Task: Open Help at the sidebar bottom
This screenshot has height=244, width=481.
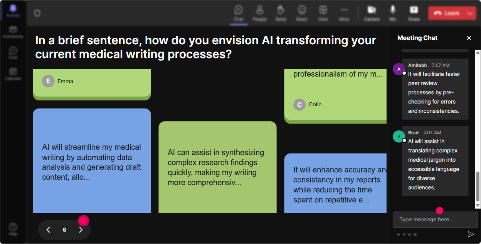Action: (13, 229)
